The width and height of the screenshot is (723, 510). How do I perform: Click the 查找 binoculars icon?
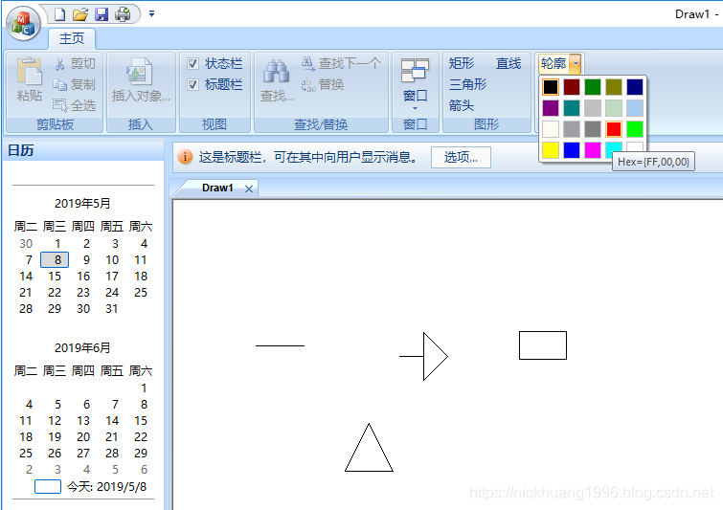click(276, 72)
